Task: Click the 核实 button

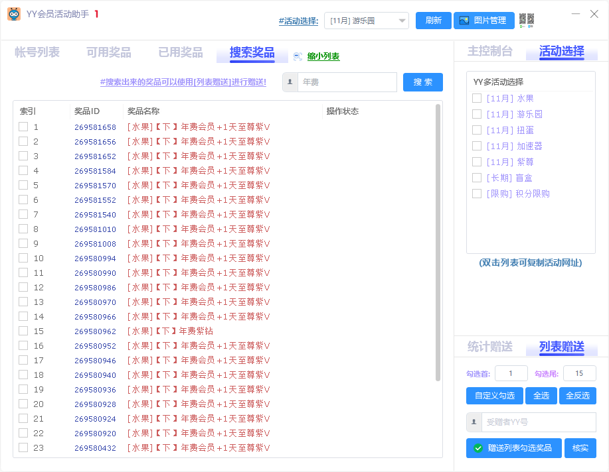Action: point(580,448)
